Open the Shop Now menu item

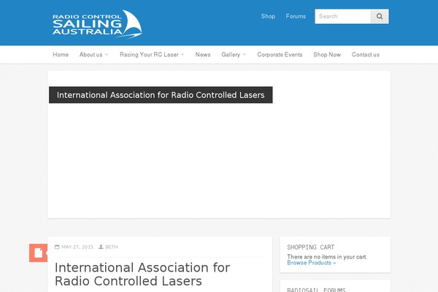327,55
